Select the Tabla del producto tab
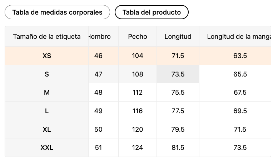 (152, 12)
